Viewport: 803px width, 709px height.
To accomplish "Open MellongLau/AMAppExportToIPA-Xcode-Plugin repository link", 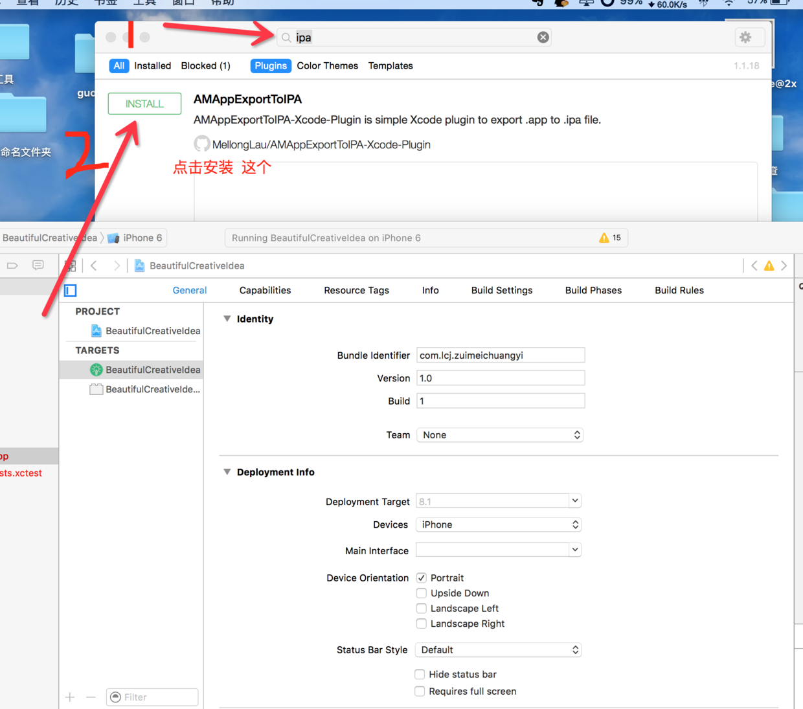I will (x=321, y=144).
